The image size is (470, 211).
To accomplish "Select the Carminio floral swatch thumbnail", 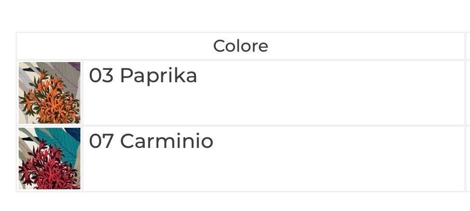I will pyautogui.click(x=50, y=158).
